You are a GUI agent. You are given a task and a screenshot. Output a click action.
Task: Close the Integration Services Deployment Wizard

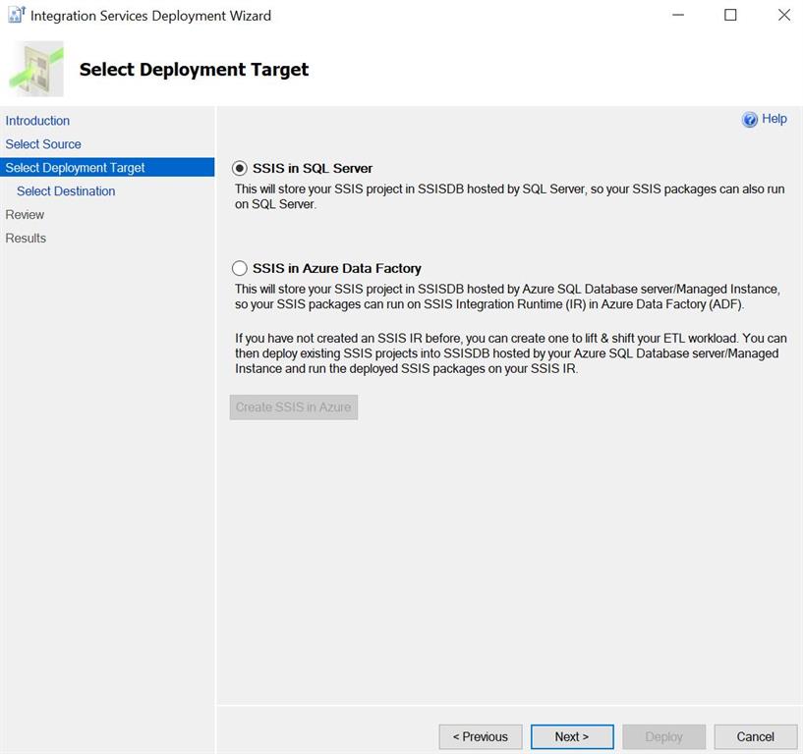[784, 15]
